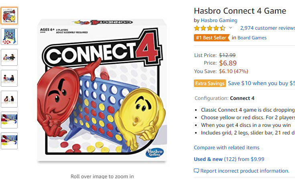Select the first Connect 4 box thumbnail
295x179 pixels.
pos(9,16)
